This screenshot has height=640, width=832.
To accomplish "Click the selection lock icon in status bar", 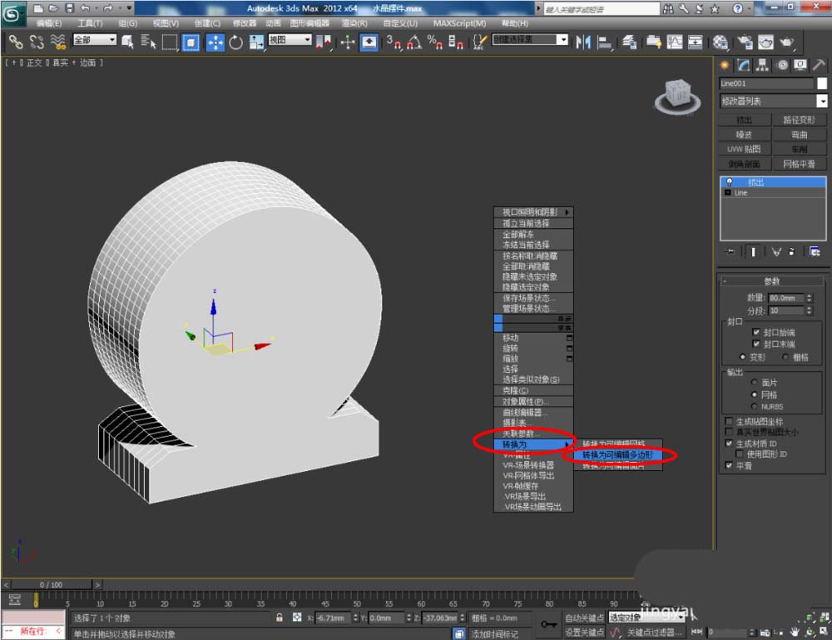I will pyautogui.click(x=280, y=618).
